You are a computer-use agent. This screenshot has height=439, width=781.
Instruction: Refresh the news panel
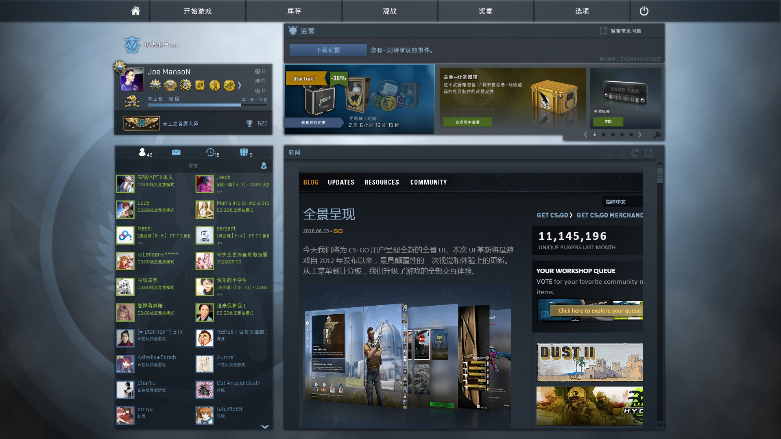(635, 152)
